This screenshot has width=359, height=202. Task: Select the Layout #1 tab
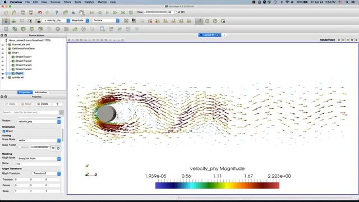pyautogui.click(x=209, y=35)
